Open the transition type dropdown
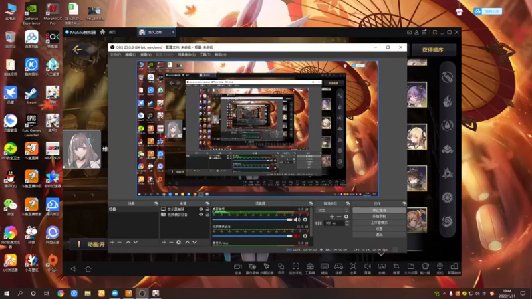 click(x=332, y=210)
